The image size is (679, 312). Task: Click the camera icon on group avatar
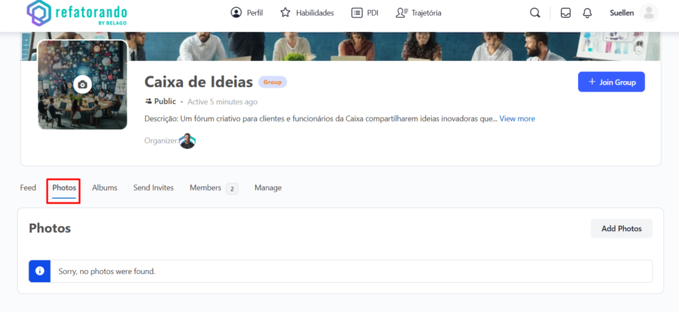click(82, 84)
